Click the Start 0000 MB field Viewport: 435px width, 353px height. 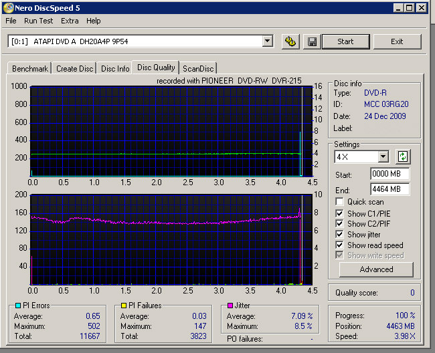click(x=389, y=174)
